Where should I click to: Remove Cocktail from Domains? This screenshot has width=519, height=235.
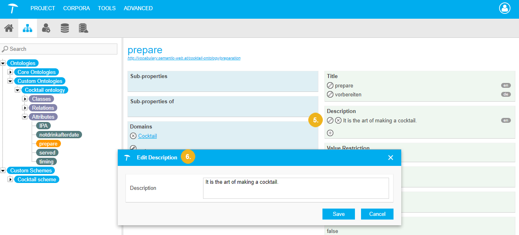tap(133, 136)
